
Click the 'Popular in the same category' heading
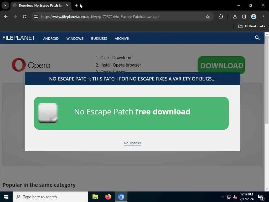[x=39, y=185]
